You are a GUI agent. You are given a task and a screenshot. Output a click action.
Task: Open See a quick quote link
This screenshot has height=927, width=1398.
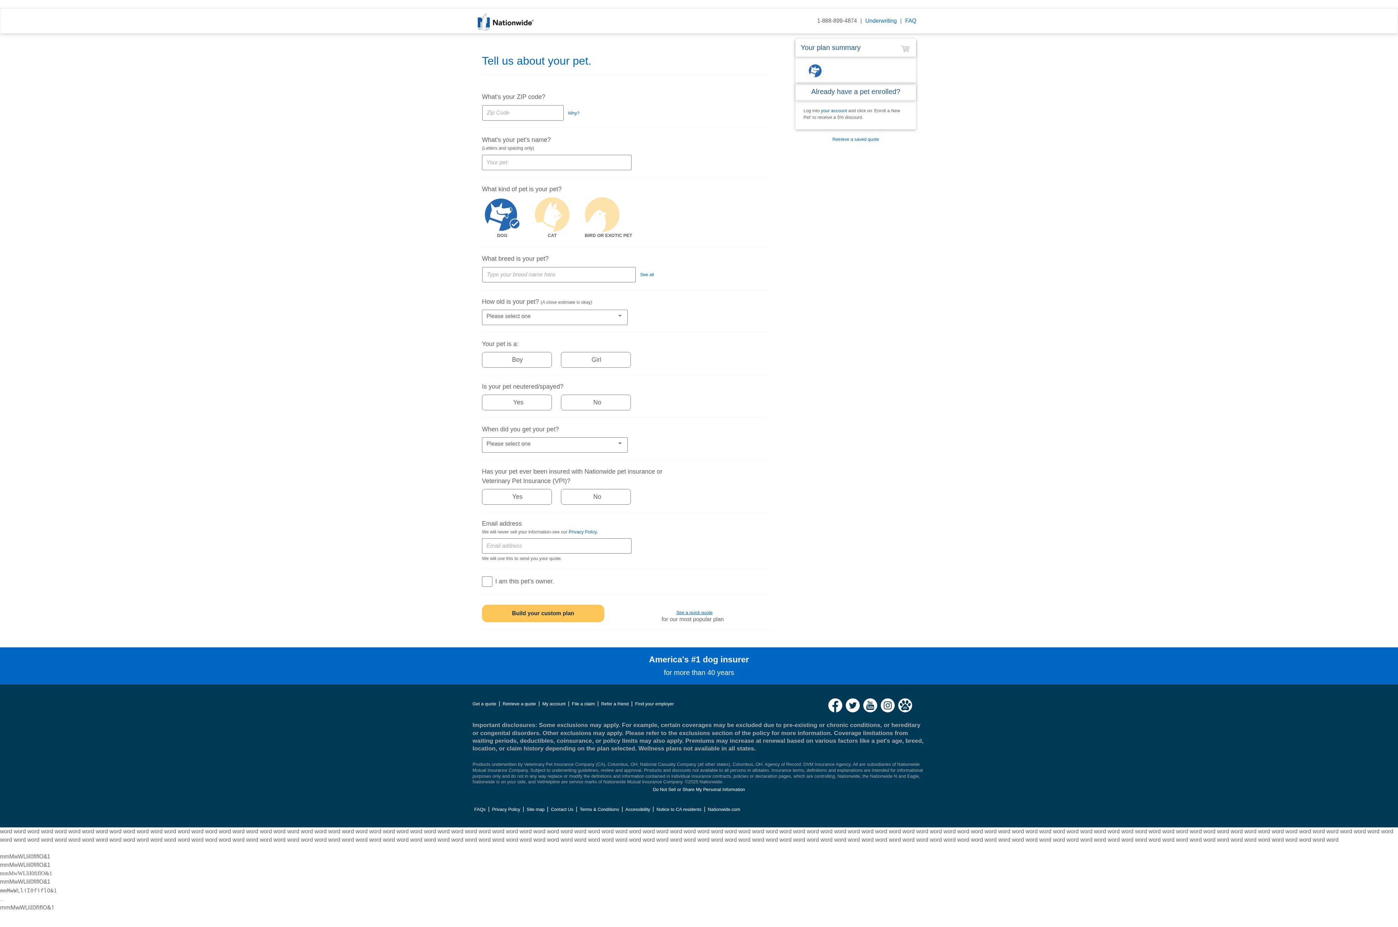(694, 612)
